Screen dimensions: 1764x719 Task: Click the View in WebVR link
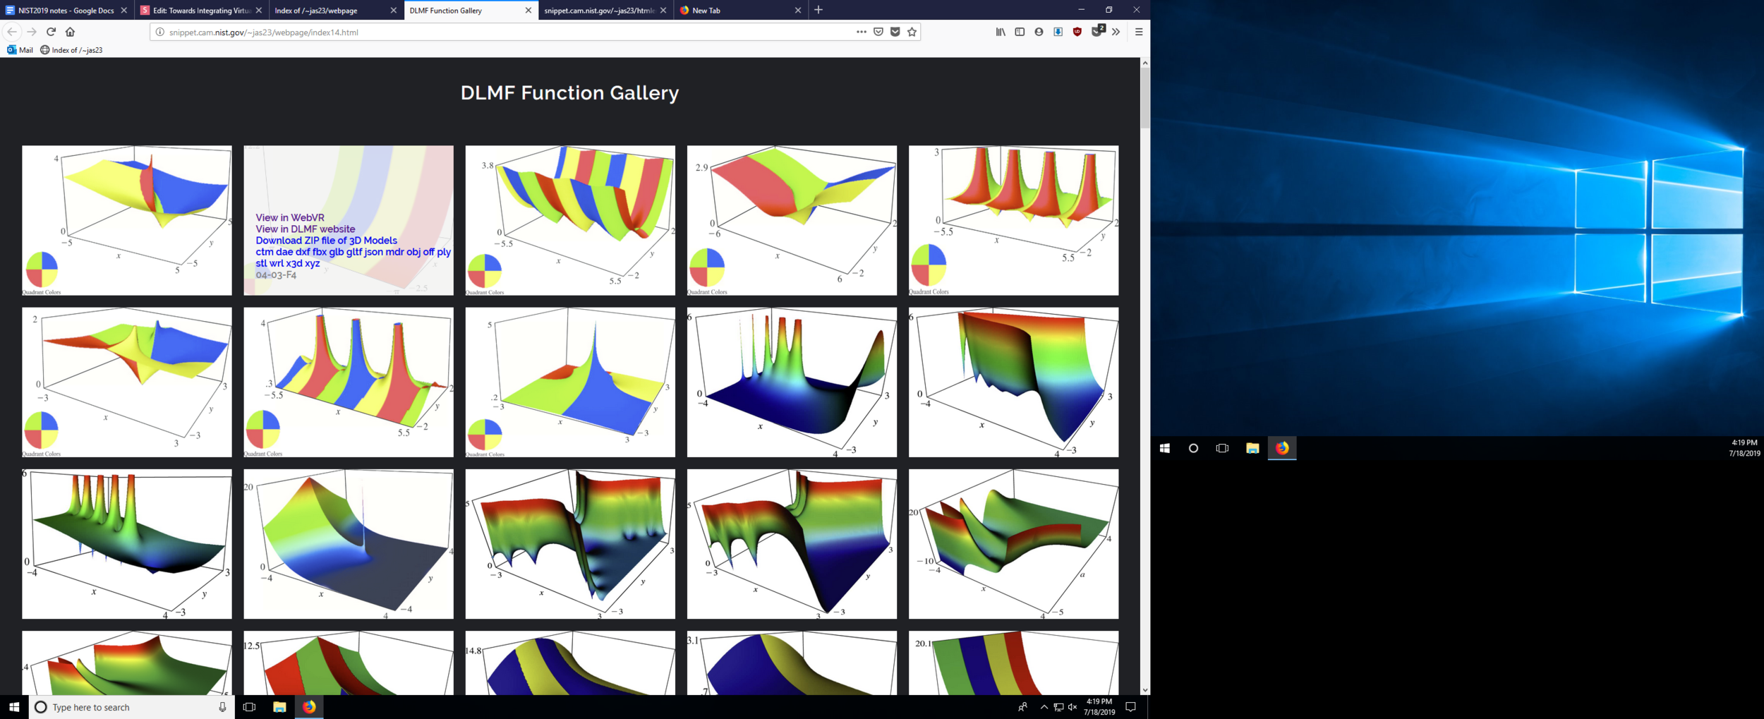click(290, 217)
